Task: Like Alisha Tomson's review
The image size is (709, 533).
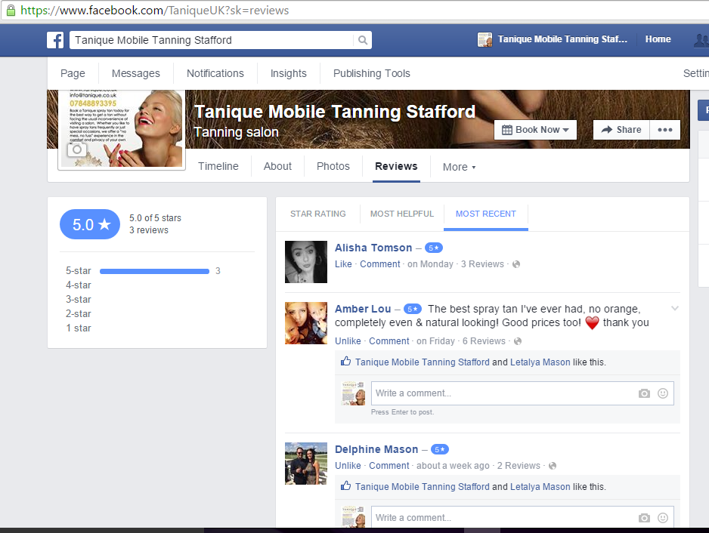Action: [343, 264]
